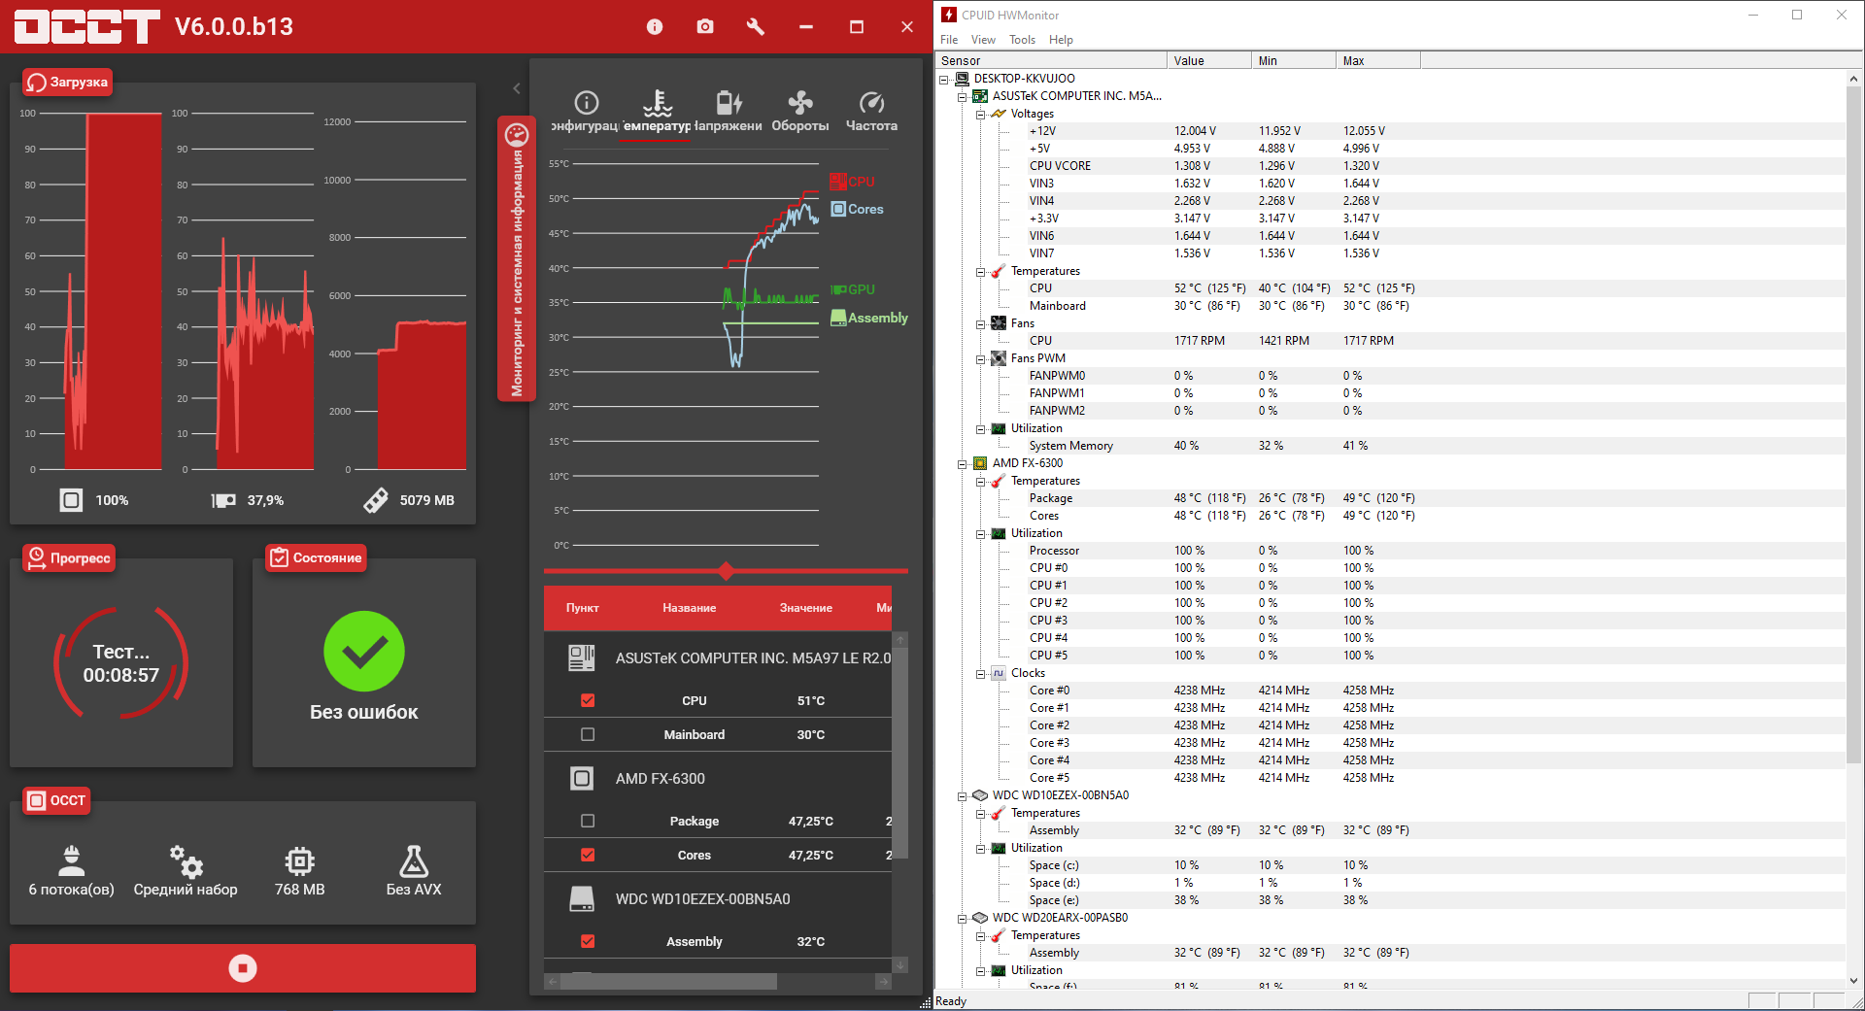
Task: Take a screenshot with OCCT camera icon
Action: pos(705,26)
